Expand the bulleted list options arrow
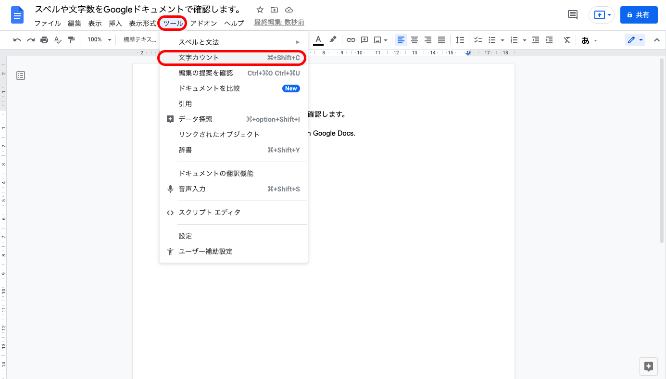666x379 pixels. [502, 40]
